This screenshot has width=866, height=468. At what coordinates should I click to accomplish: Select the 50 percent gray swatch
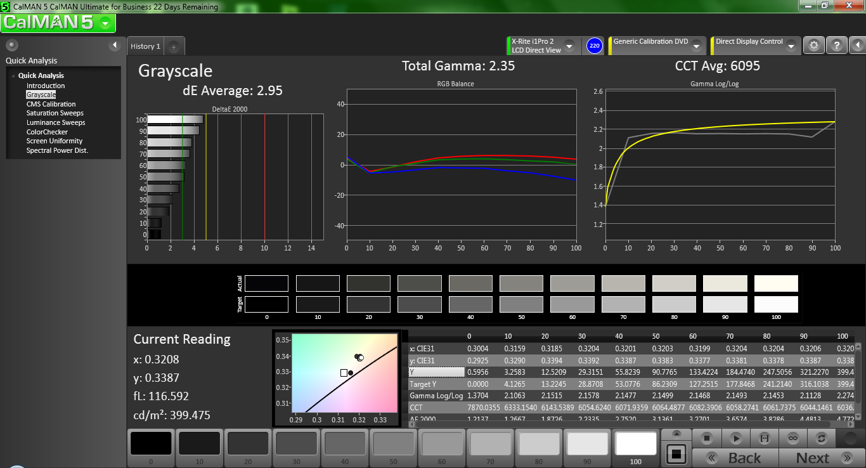pyautogui.click(x=392, y=444)
